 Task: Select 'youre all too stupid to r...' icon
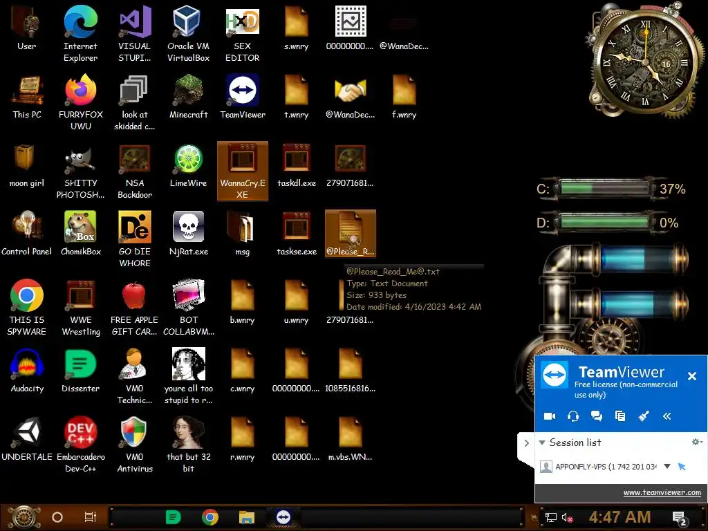[188, 376]
